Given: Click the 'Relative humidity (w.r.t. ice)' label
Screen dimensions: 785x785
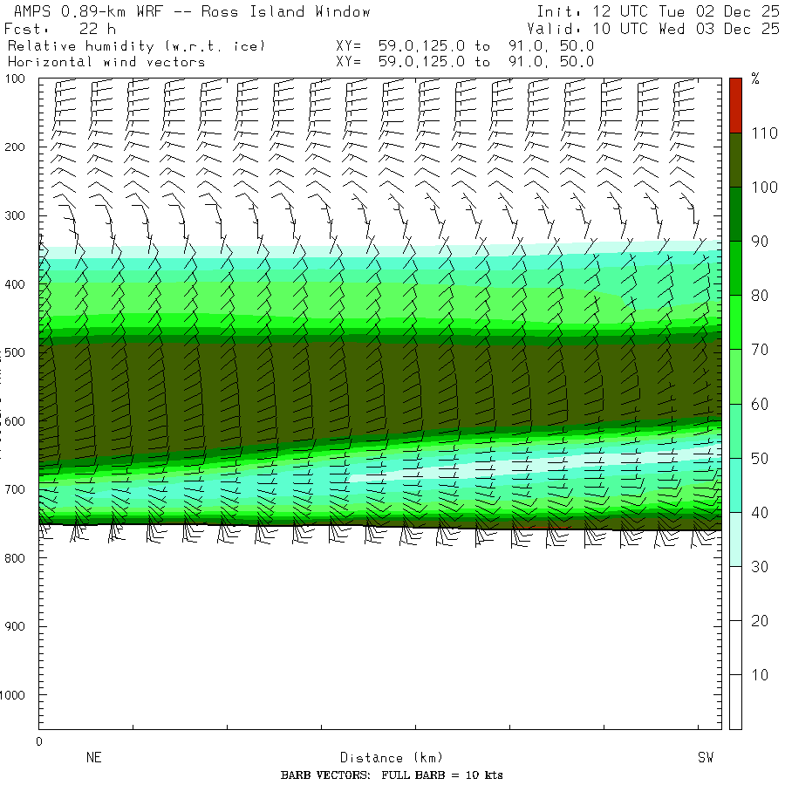Looking at the screenshot, I should coord(136,46).
